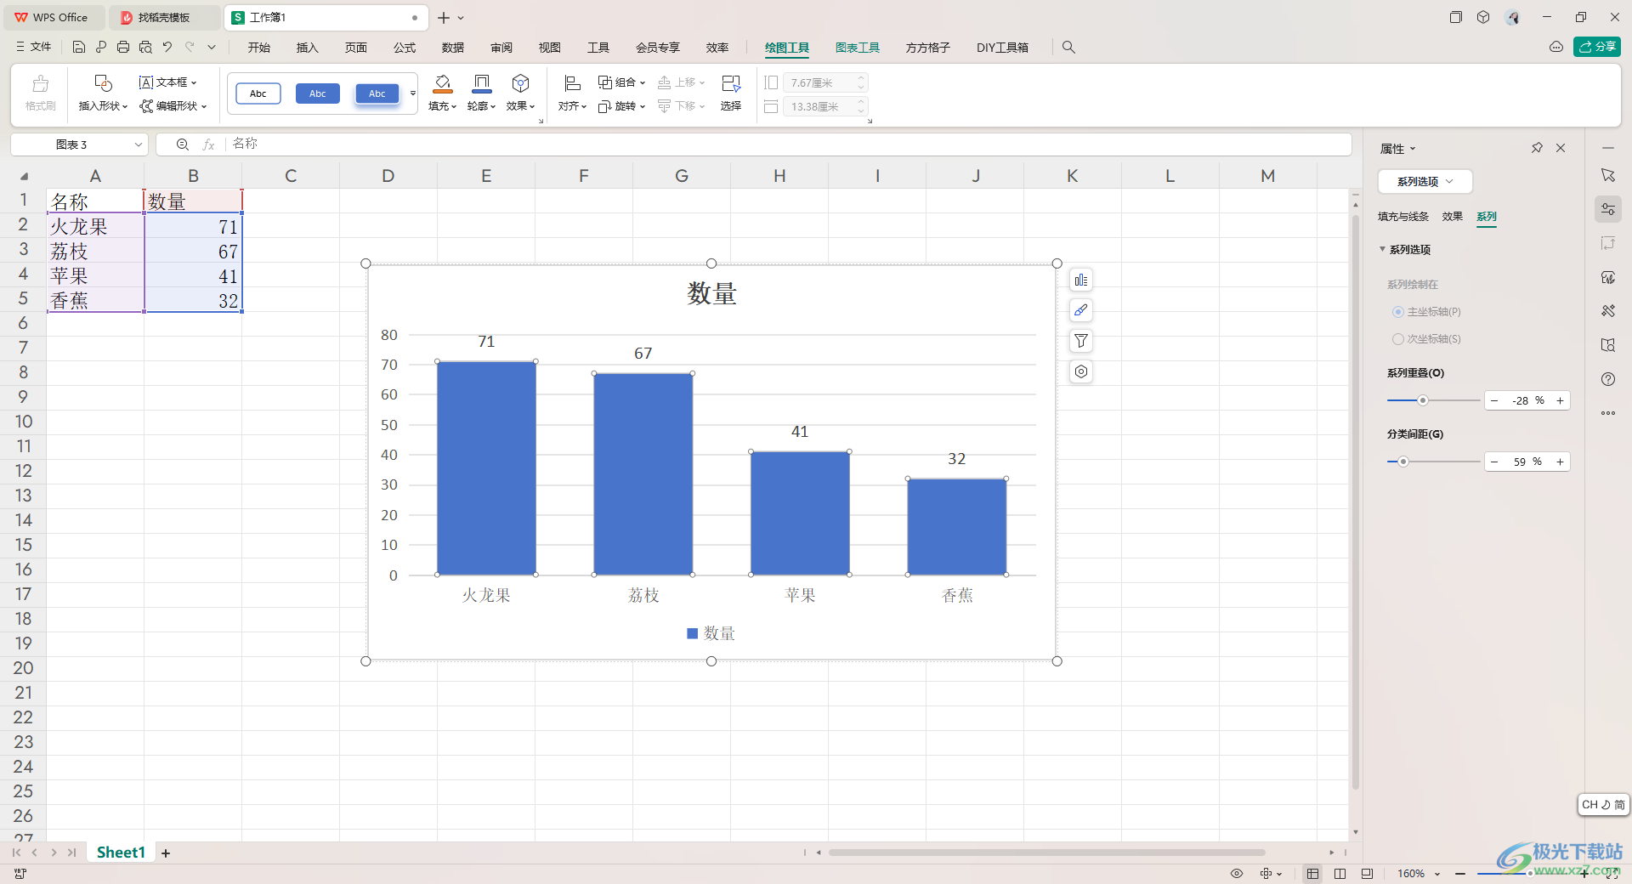Switch to normal view icon in status bar
Screen dimensions: 1632x884
point(1313,874)
